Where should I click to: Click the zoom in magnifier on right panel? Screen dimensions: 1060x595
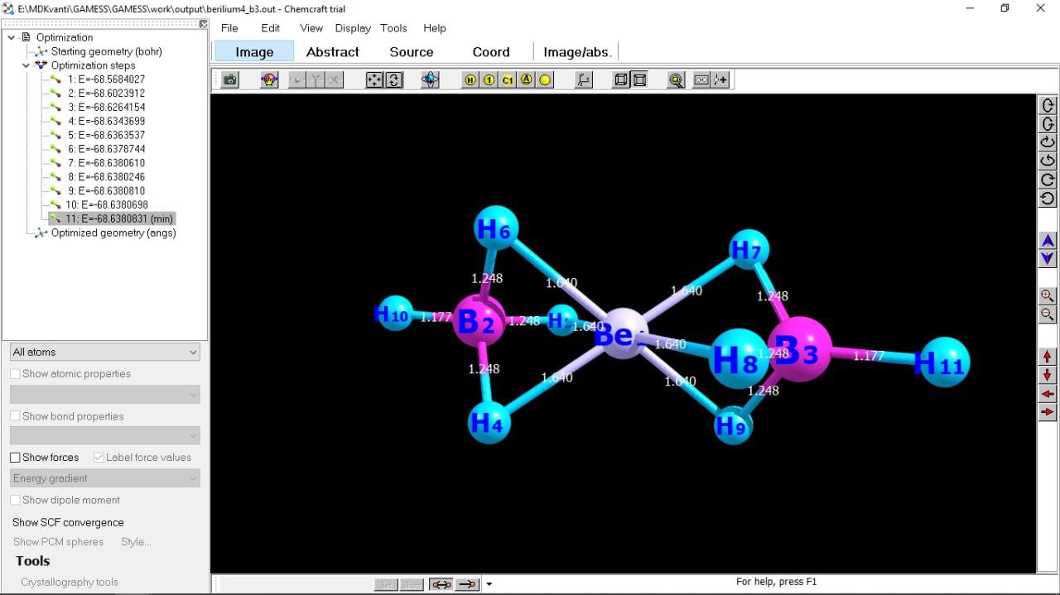point(1048,296)
